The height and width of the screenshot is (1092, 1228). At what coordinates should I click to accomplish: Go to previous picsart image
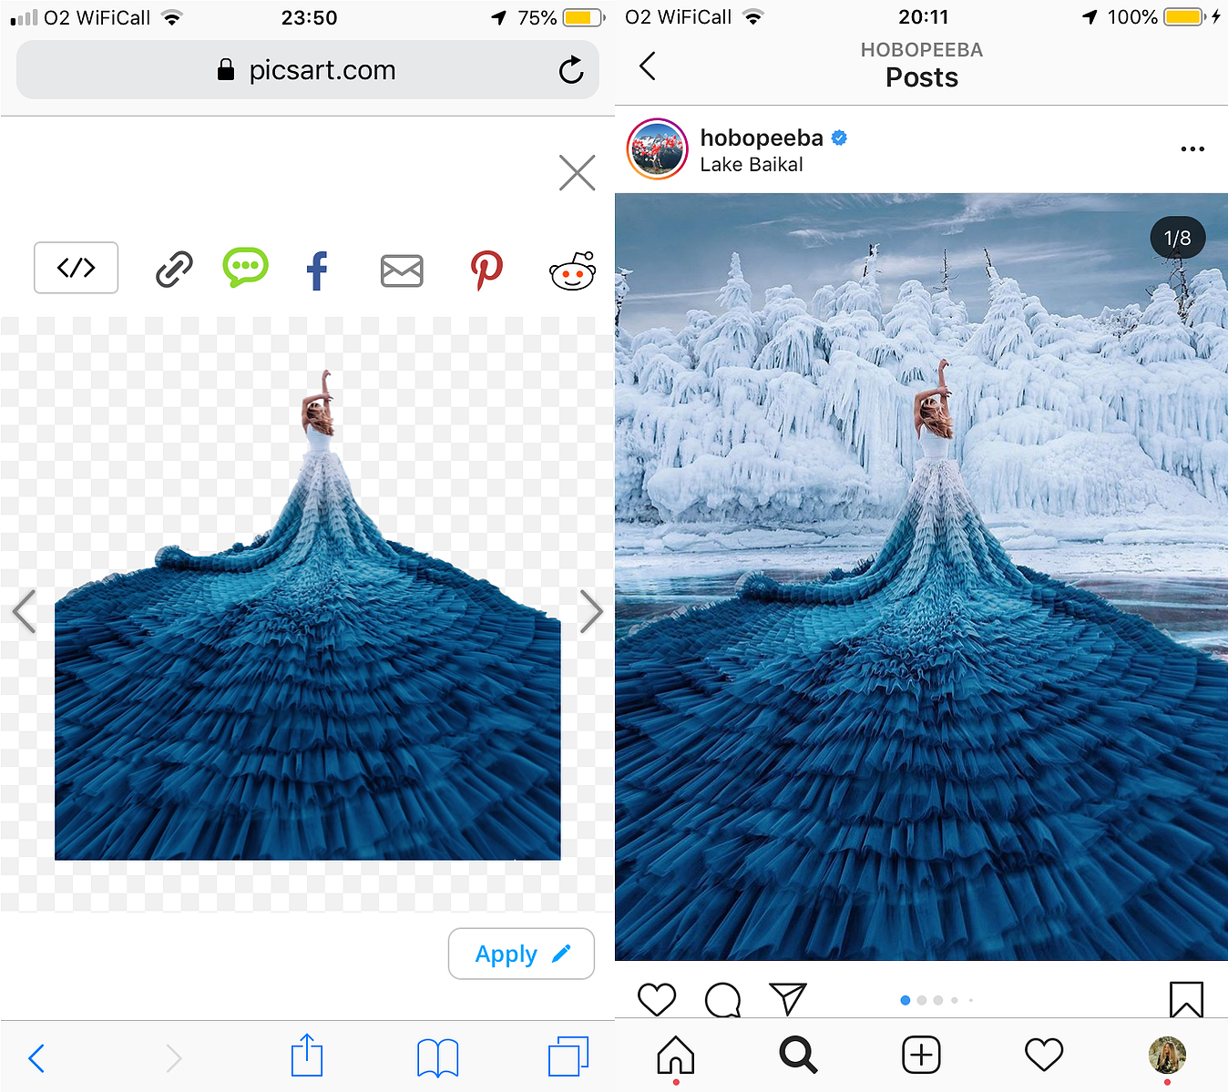[25, 611]
